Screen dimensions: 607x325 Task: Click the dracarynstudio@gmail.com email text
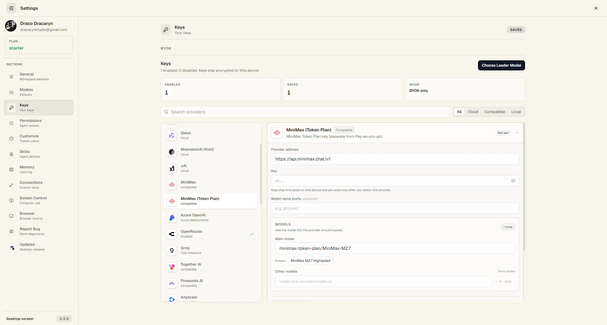[44, 30]
